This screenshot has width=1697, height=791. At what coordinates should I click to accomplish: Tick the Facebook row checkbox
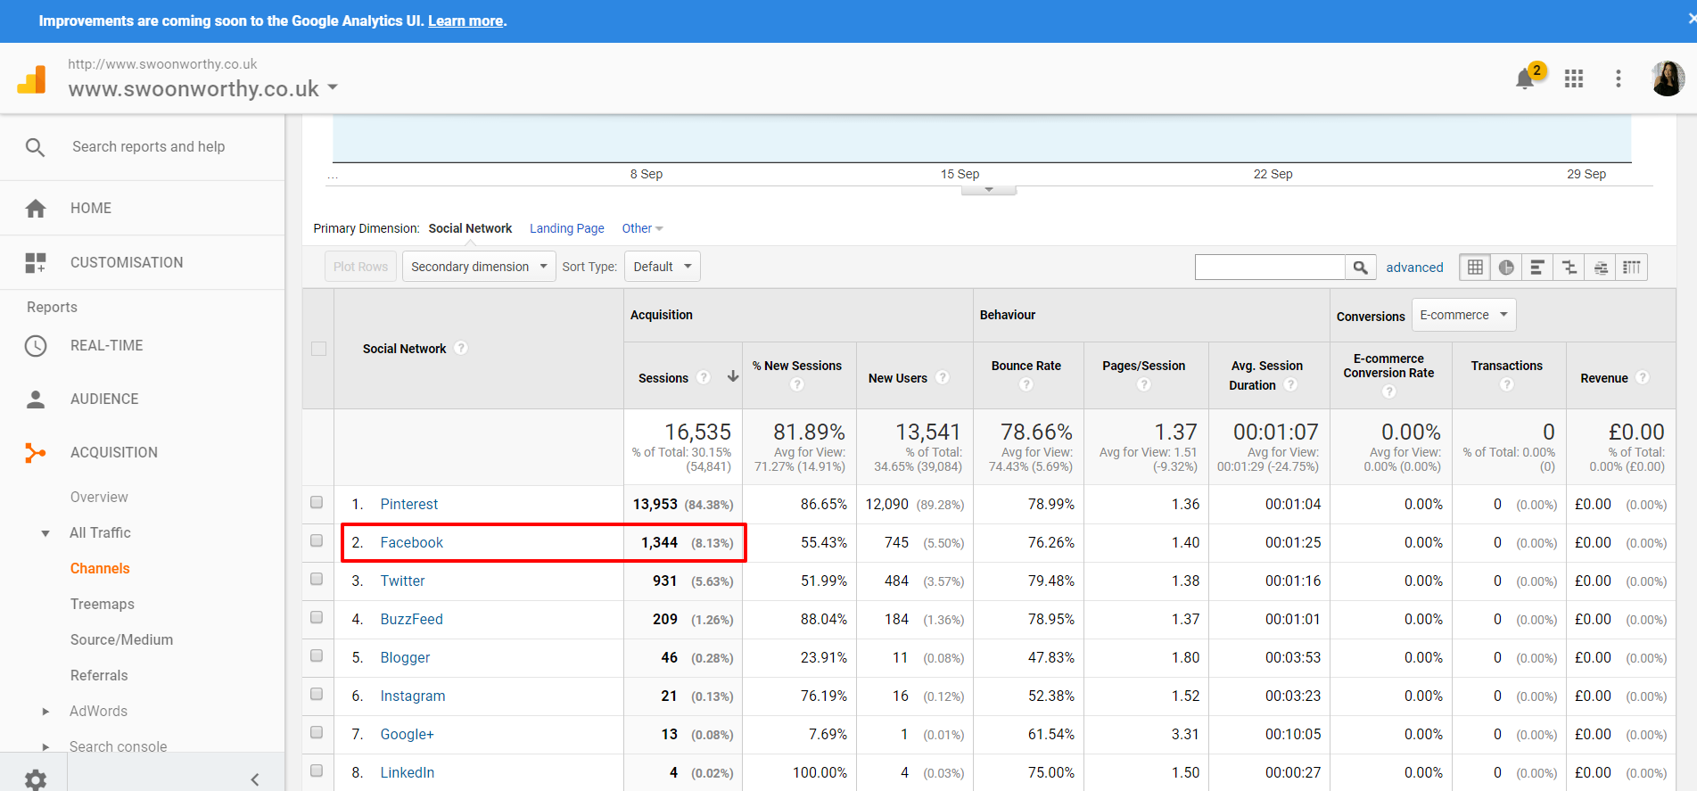(x=317, y=540)
